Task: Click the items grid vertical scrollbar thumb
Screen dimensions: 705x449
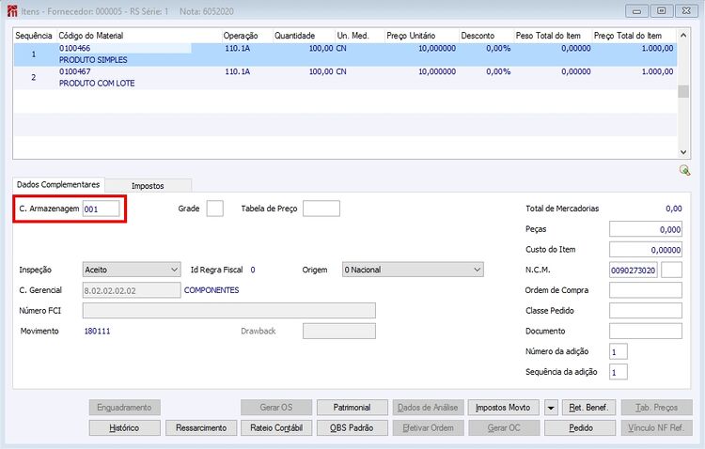Action: tap(683, 91)
